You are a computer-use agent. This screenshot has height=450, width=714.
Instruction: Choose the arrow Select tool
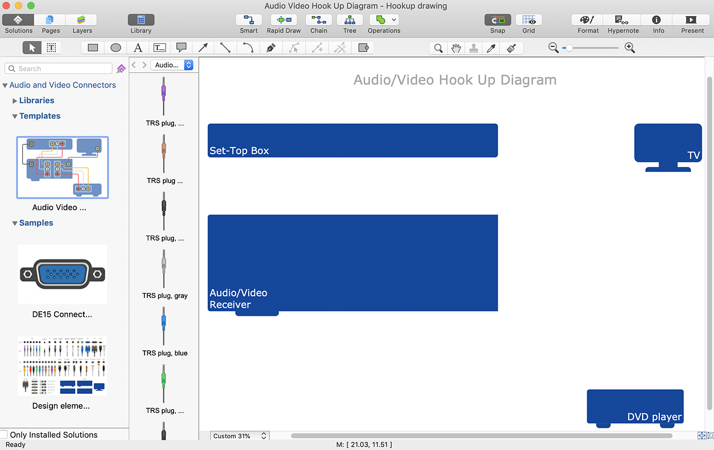click(x=32, y=48)
